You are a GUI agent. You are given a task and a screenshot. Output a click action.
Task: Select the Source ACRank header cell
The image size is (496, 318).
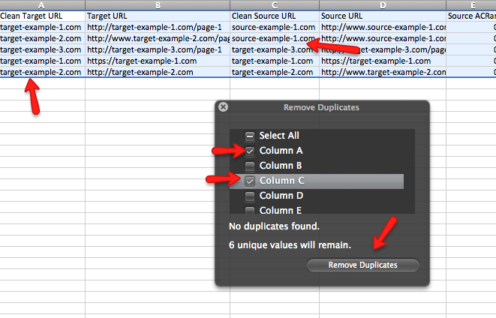[471, 15]
